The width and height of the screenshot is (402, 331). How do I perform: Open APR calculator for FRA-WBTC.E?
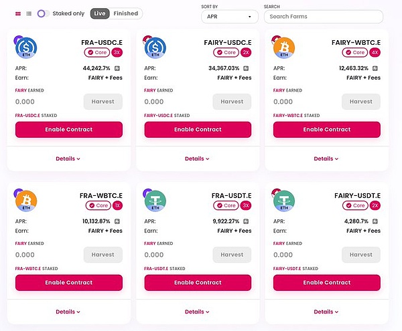tap(117, 221)
